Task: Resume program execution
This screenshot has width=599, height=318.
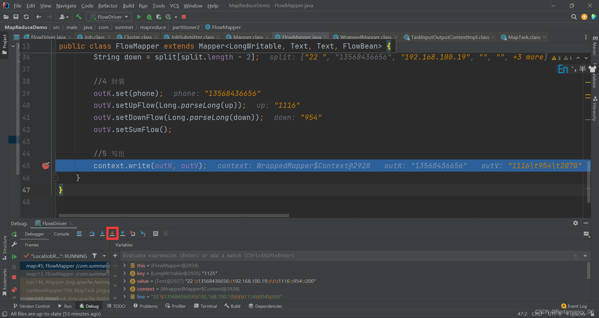Action: pyautogui.click(x=14, y=257)
